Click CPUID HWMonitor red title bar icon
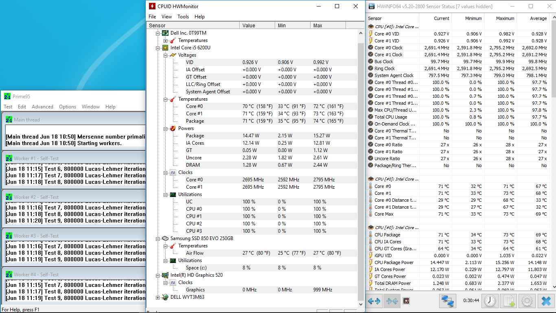 click(152, 6)
